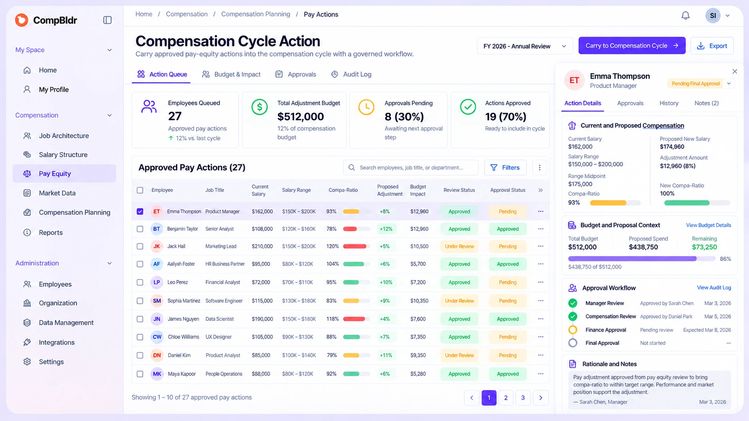Click the Integrations plug icon
This screenshot has width=749, height=421.
tap(27, 342)
